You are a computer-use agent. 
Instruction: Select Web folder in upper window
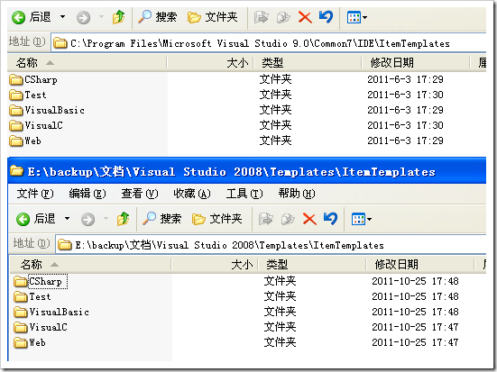(25, 141)
